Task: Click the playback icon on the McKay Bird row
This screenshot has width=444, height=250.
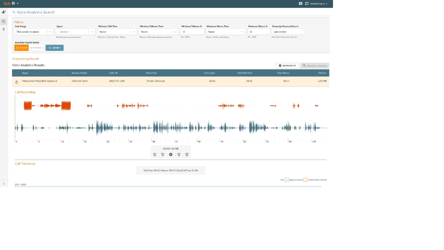Action: click(16, 82)
